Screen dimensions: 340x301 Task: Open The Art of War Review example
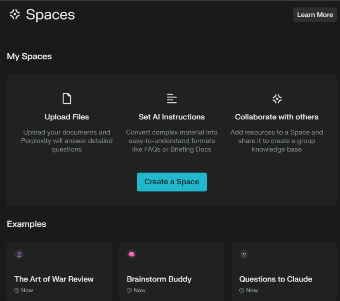coord(54,279)
